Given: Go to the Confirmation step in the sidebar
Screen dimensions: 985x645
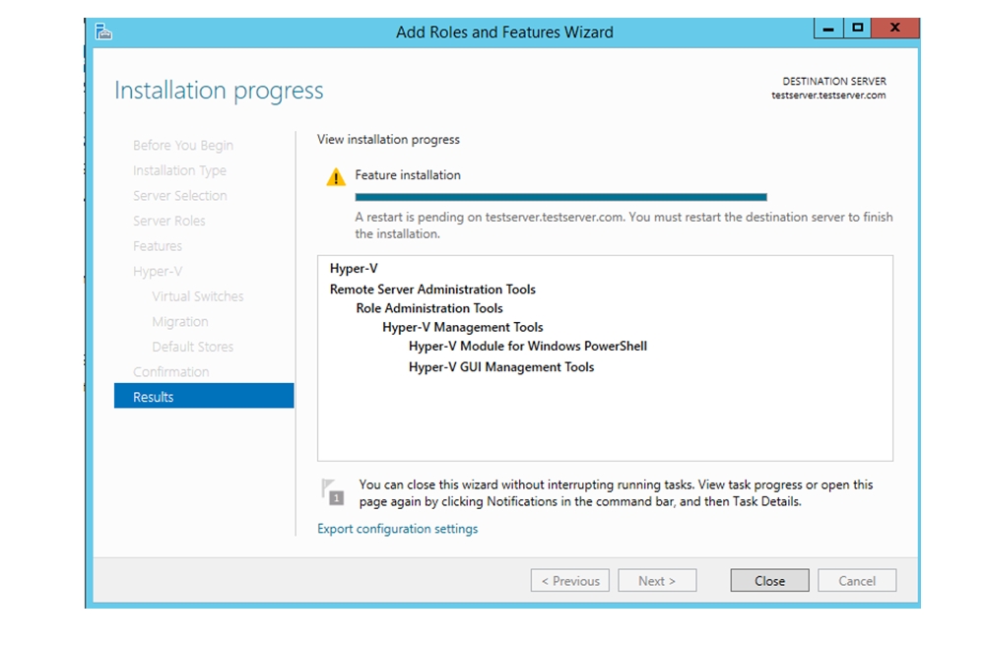Looking at the screenshot, I should coord(171,372).
